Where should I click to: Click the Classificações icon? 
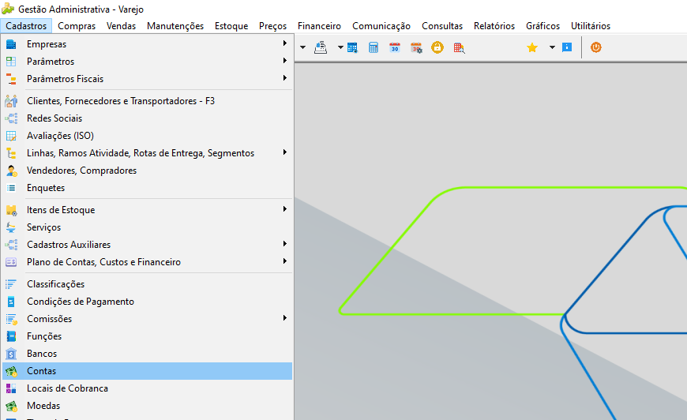11,284
